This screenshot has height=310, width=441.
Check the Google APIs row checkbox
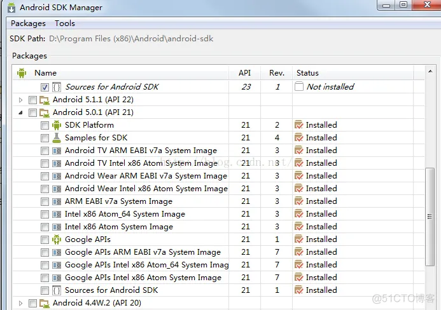pos(45,239)
